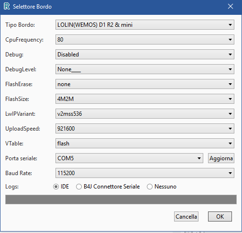Expand the UploadSpeed dropdown showing 921600
The height and width of the screenshot is (233, 242).
pos(145,129)
